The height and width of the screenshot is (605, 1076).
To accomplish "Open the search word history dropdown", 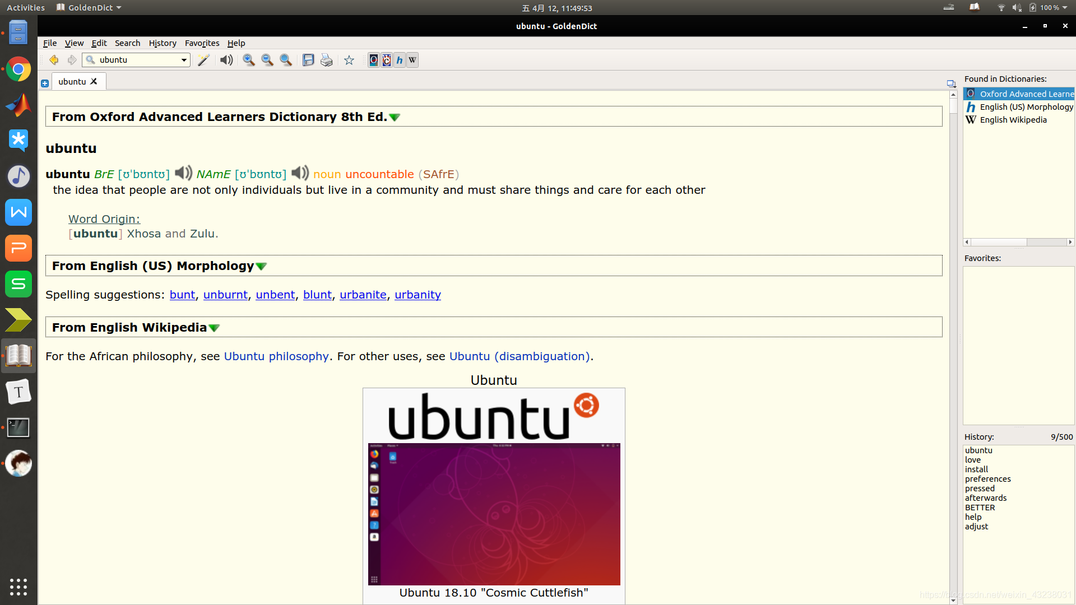I will [x=184, y=60].
